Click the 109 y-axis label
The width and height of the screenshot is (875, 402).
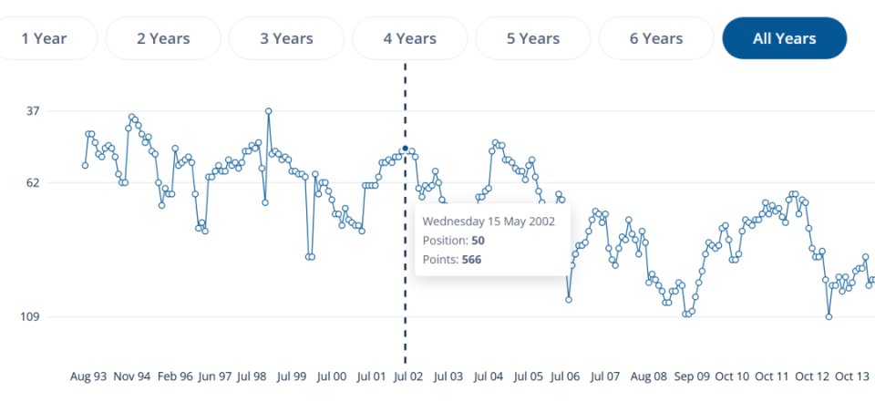(x=31, y=316)
